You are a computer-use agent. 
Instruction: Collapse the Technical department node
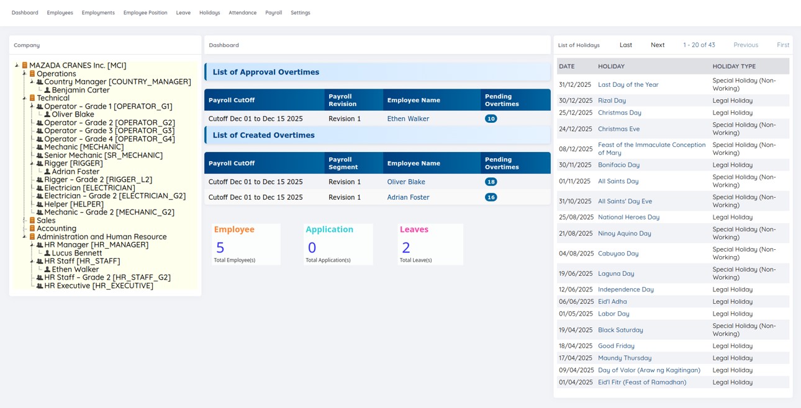[x=24, y=98]
